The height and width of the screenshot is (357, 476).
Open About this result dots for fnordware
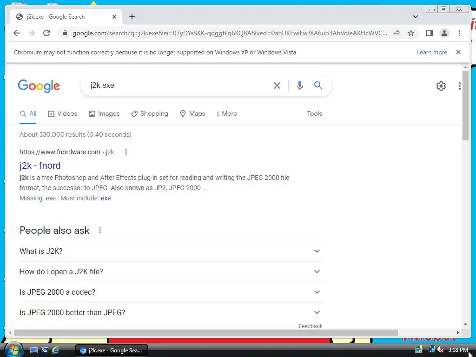pyautogui.click(x=126, y=152)
